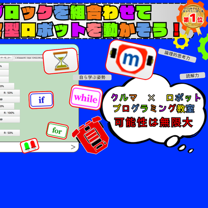The height and width of the screenshot is (208, 208).
Task: Click the "R: 100%" motor block
Action: (x=10, y=113)
